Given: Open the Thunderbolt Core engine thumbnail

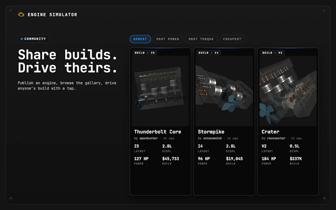Looking at the screenshot, I should pyautogui.click(x=160, y=91).
